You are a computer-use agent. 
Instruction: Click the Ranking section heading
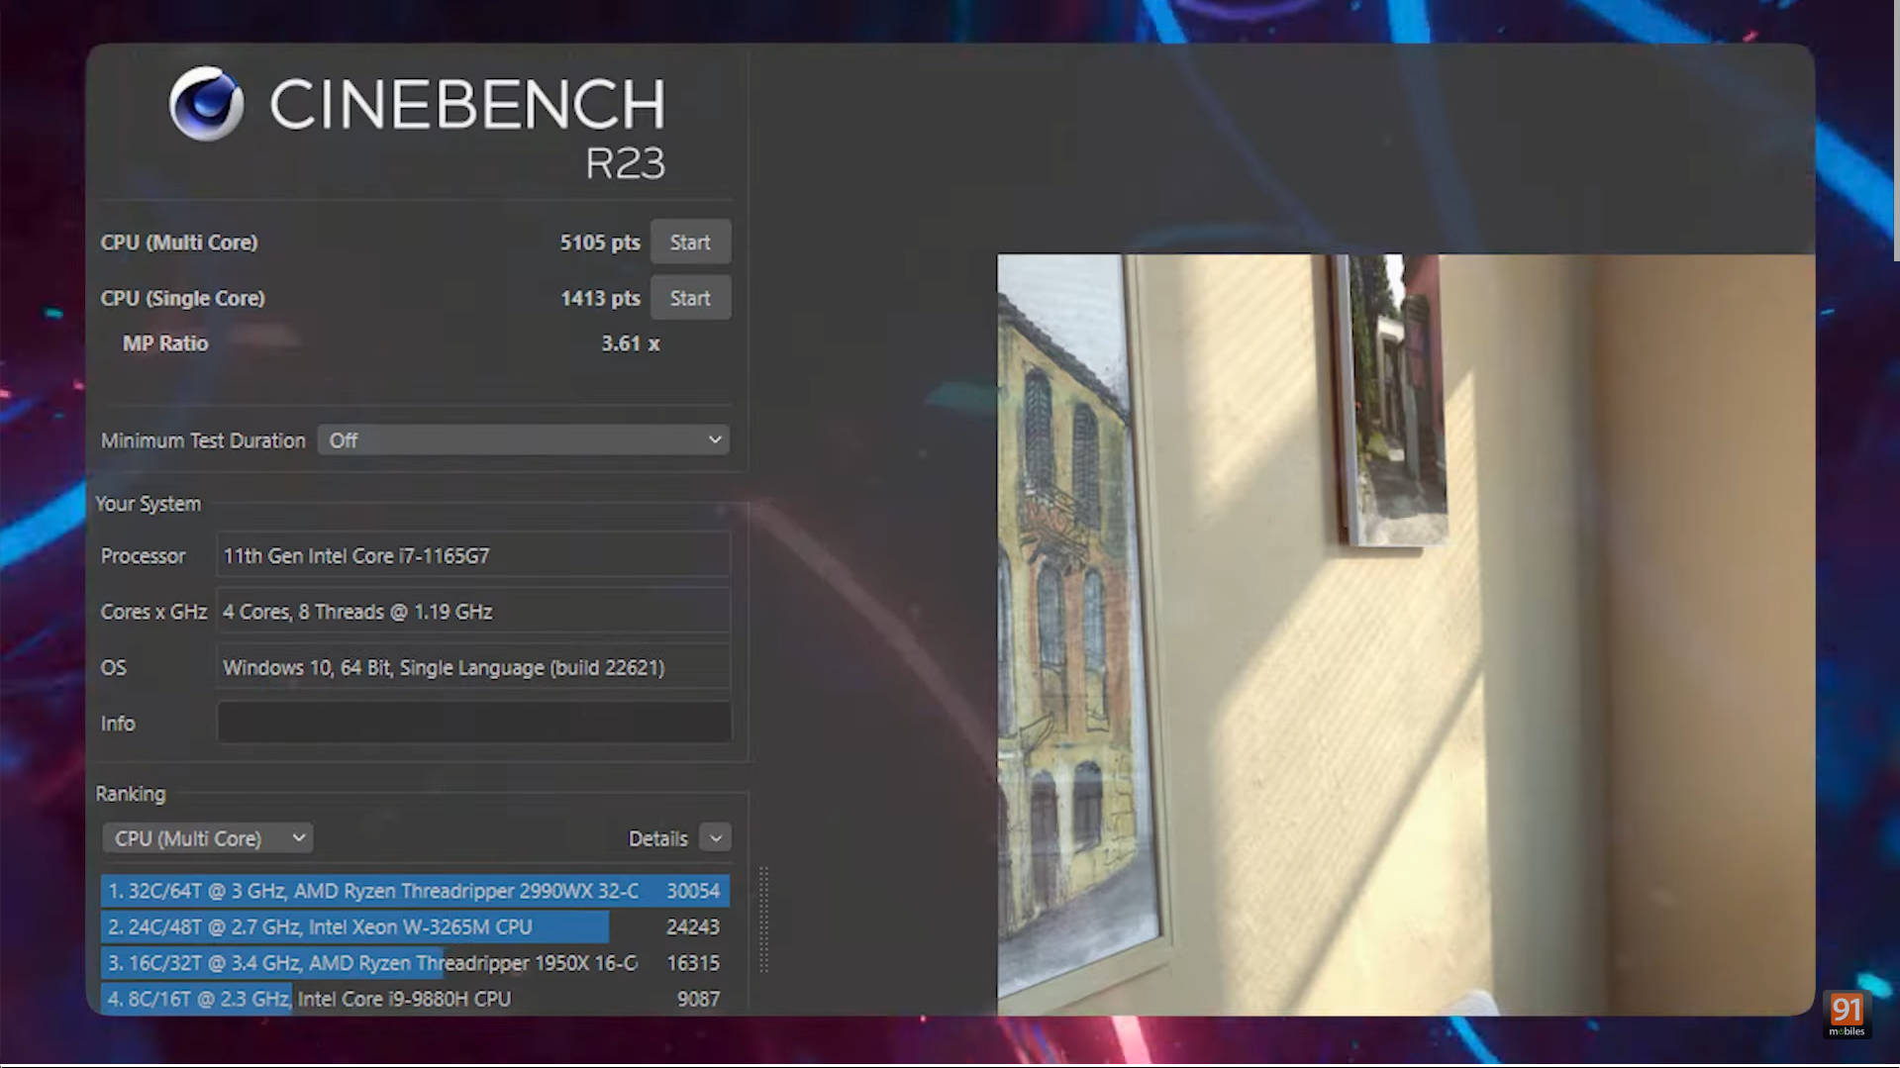[x=131, y=794]
